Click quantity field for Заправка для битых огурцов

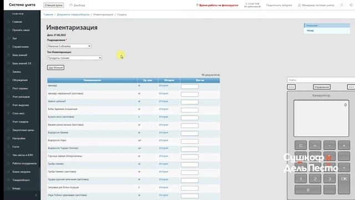click(190, 188)
